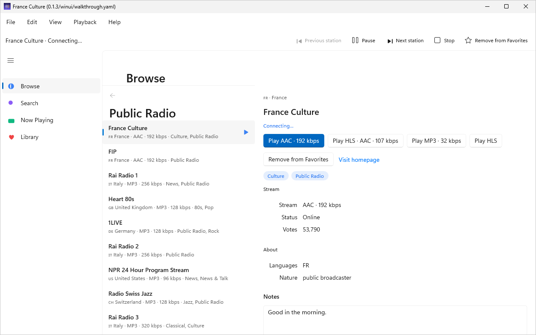Select the Radio Swiss Jazz station
The width and height of the screenshot is (536, 335).
(179, 298)
